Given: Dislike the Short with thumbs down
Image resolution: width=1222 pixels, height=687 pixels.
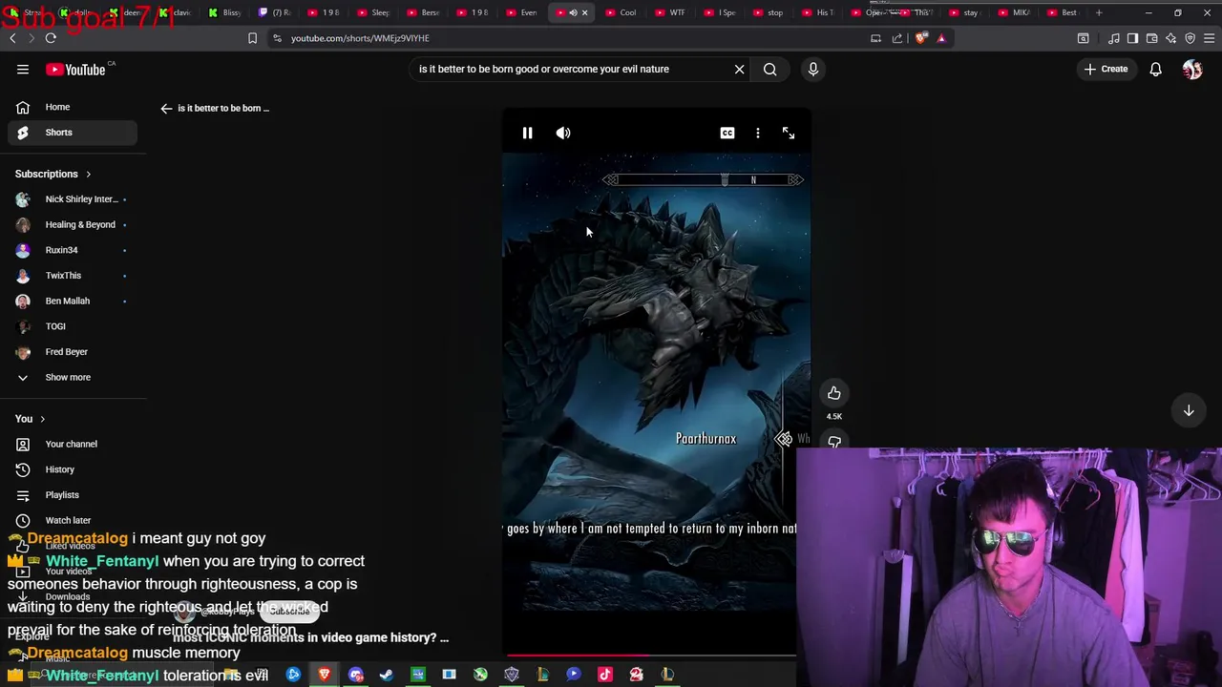Looking at the screenshot, I should click(x=834, y=442).
